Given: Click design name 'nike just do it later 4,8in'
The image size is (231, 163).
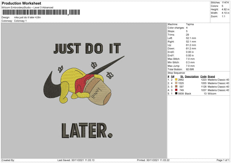Looking at the screenshot, I should coord(27,17).
